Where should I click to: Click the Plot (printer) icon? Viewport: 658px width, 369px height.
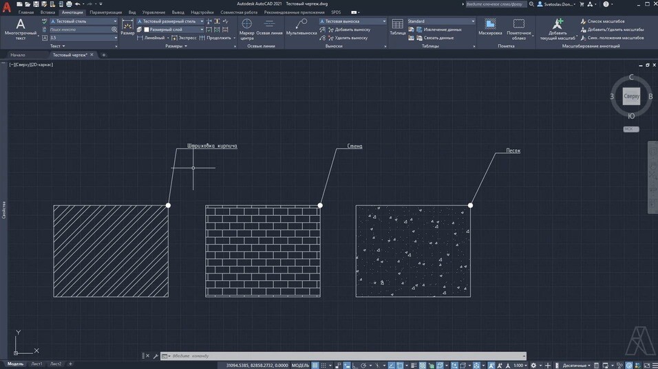(x=69, y=3)
